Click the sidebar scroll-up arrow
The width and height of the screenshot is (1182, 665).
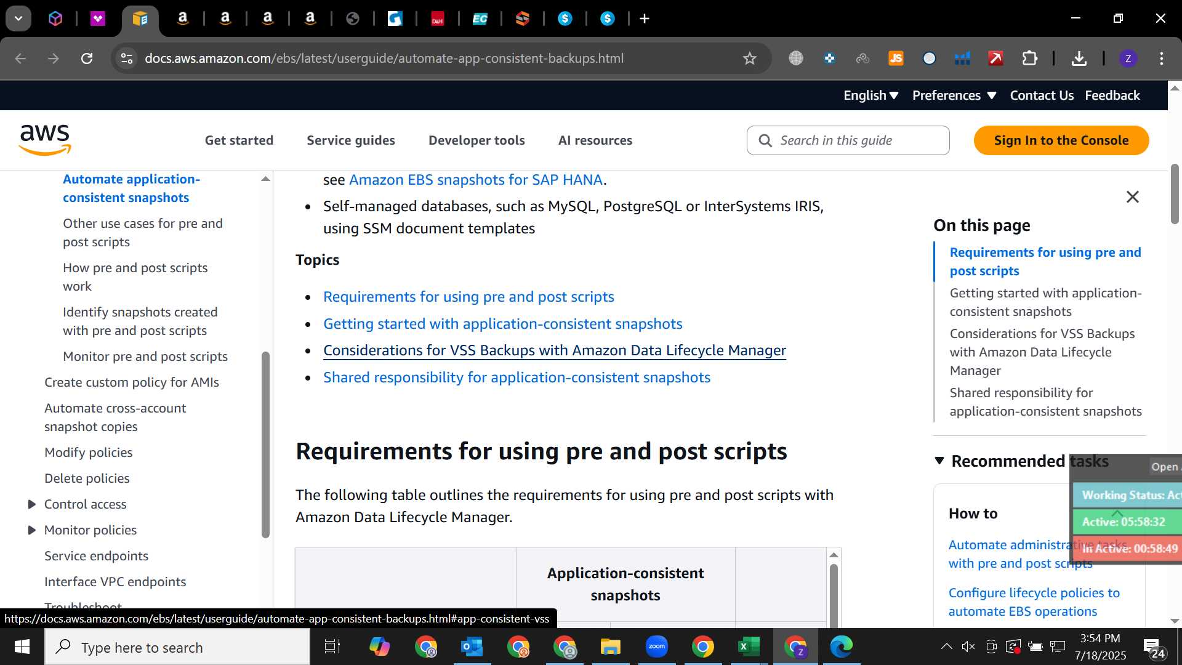265,179
